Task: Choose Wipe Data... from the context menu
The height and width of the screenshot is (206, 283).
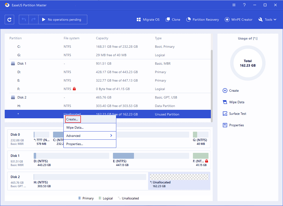Action: [x=90, y=128]
